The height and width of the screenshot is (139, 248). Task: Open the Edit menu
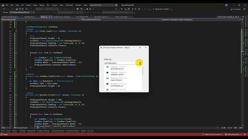click(12, 5)
